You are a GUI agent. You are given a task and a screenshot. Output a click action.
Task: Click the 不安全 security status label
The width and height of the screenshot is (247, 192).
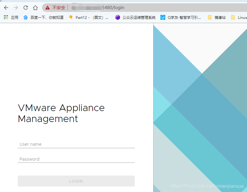point(59,8)
